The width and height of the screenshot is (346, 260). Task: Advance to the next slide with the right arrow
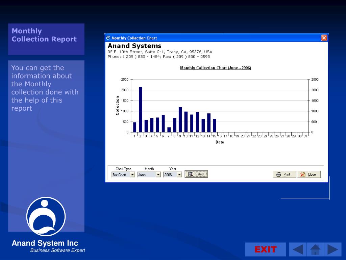(332, 250)
